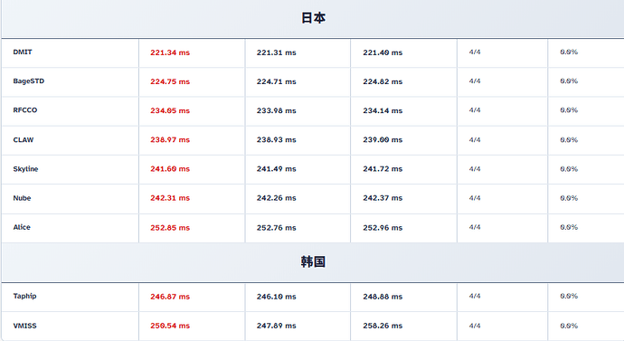This screenshot has width=624, height=341.
Task: Click the 4/4 count in VMISS row
Action: coord(475,326)
